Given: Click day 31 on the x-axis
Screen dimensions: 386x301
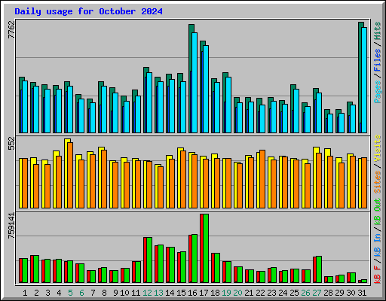Looking at the screenshot, I should point(362,293).
